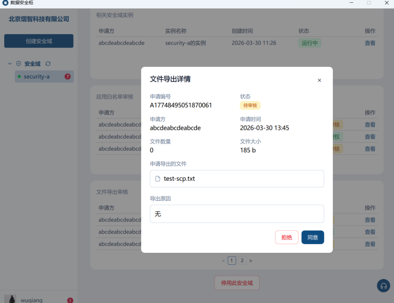Click the test-scp.txt file icon
394x303 pixels.
click(x=157, y=179)
